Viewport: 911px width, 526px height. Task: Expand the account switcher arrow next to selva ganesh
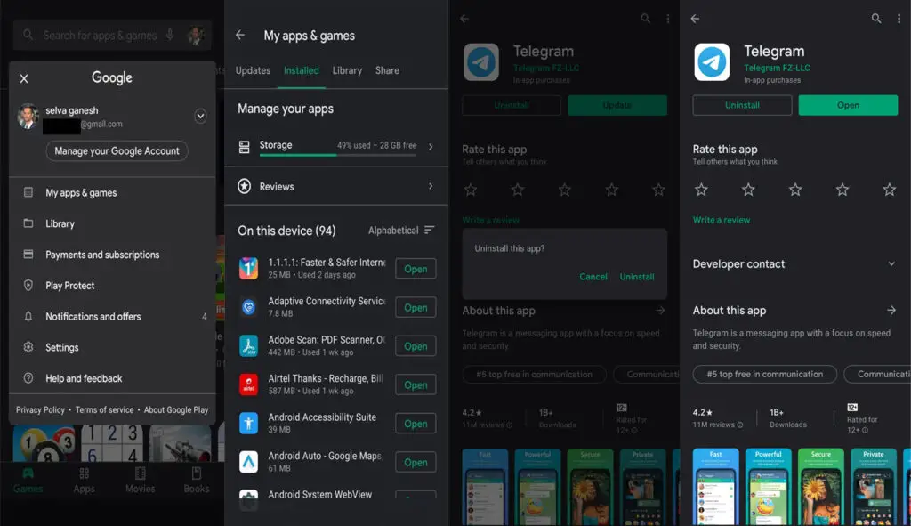coord(200,117)
